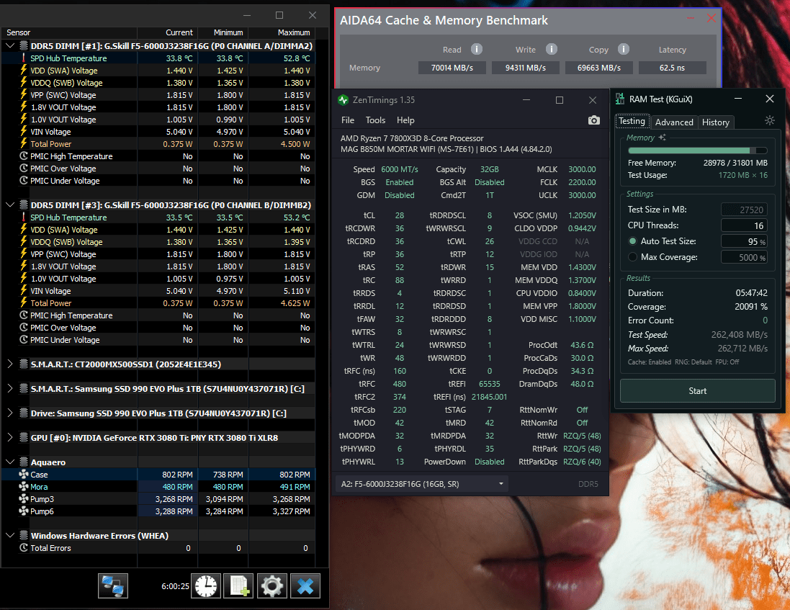
Task: Click AIDA64 Memory Copy value 69663 MB/s
Action: 599,68
